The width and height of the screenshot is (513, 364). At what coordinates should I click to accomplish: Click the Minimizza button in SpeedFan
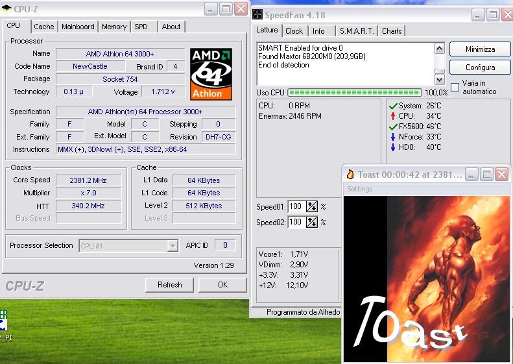click(x=480, y=49)
